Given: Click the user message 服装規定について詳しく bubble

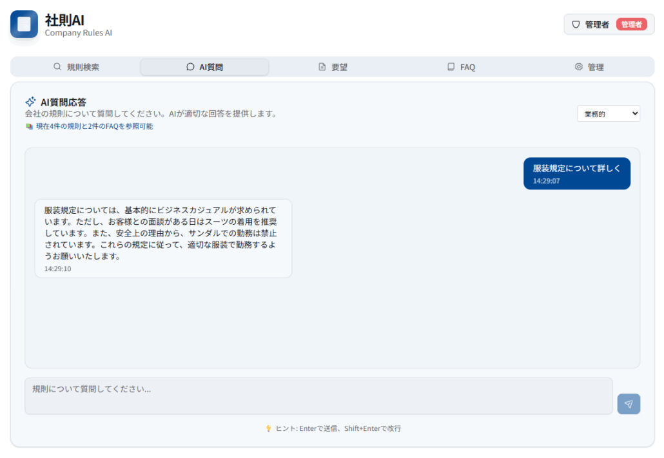Looking at the screenshot, I should coord(576,173).
